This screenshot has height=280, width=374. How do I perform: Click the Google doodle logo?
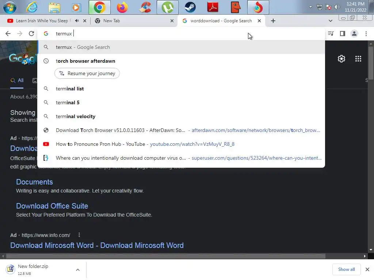[x=23, y=58]
